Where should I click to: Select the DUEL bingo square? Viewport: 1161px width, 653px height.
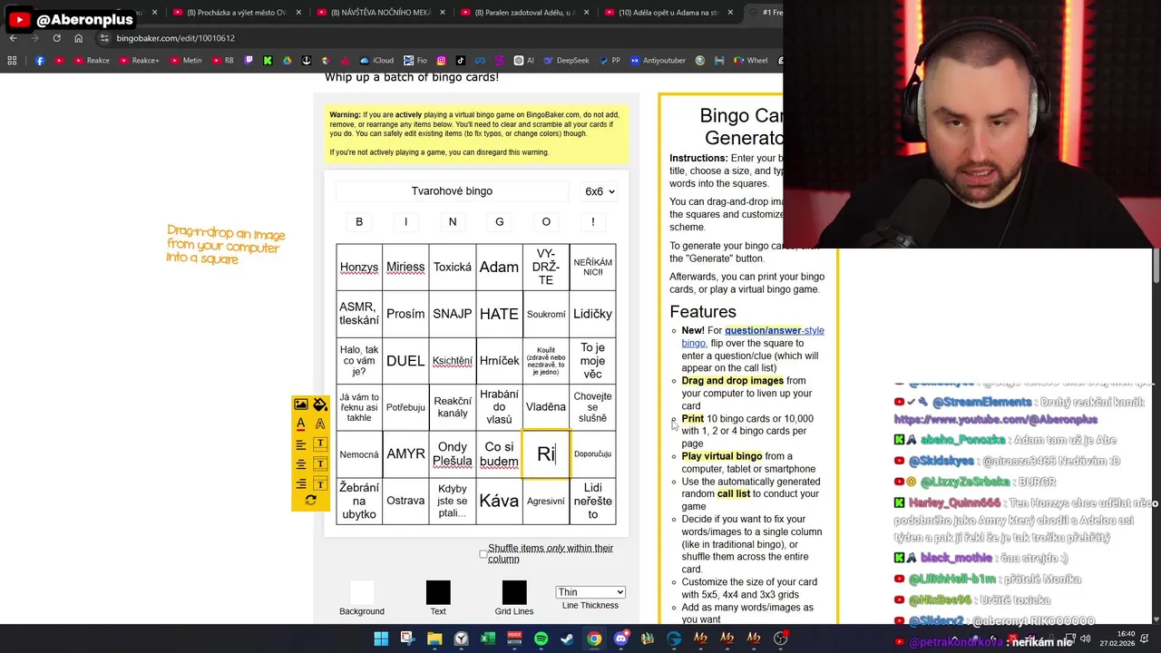405,361
